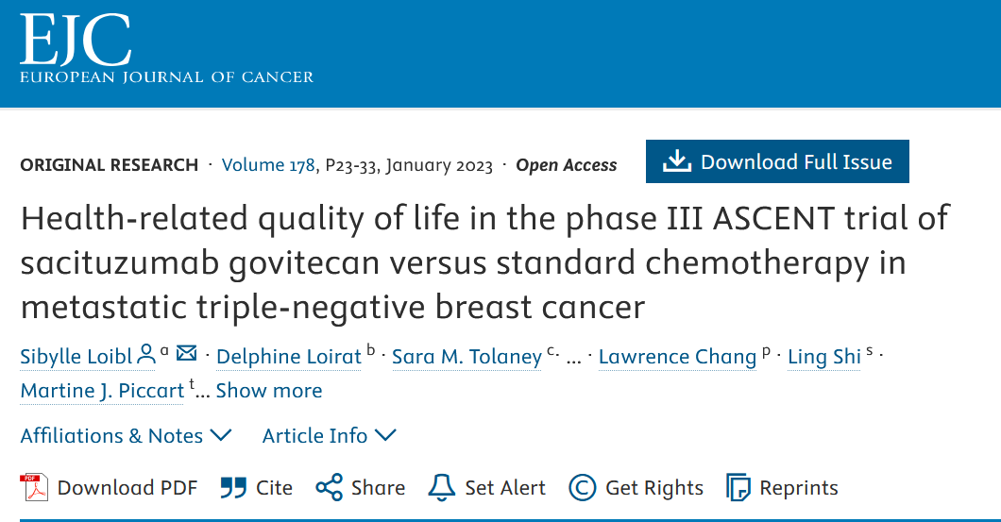
Task: Click the EJC European Journal of Cancer logo
Action: coord(166,49)
